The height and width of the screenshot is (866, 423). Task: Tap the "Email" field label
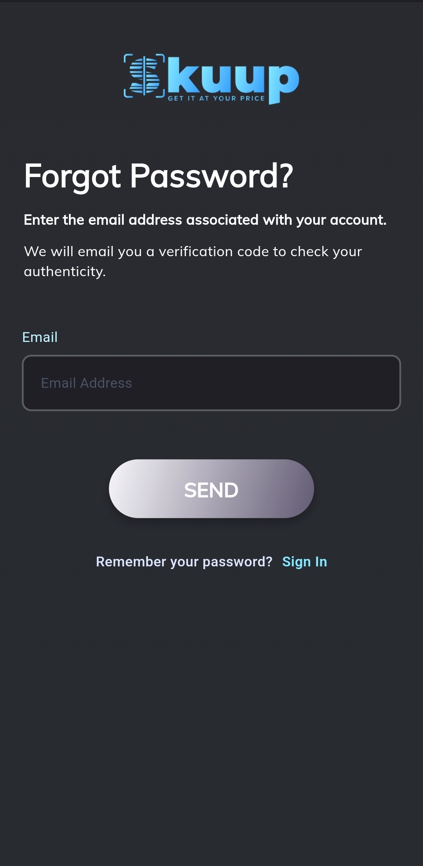40,337
